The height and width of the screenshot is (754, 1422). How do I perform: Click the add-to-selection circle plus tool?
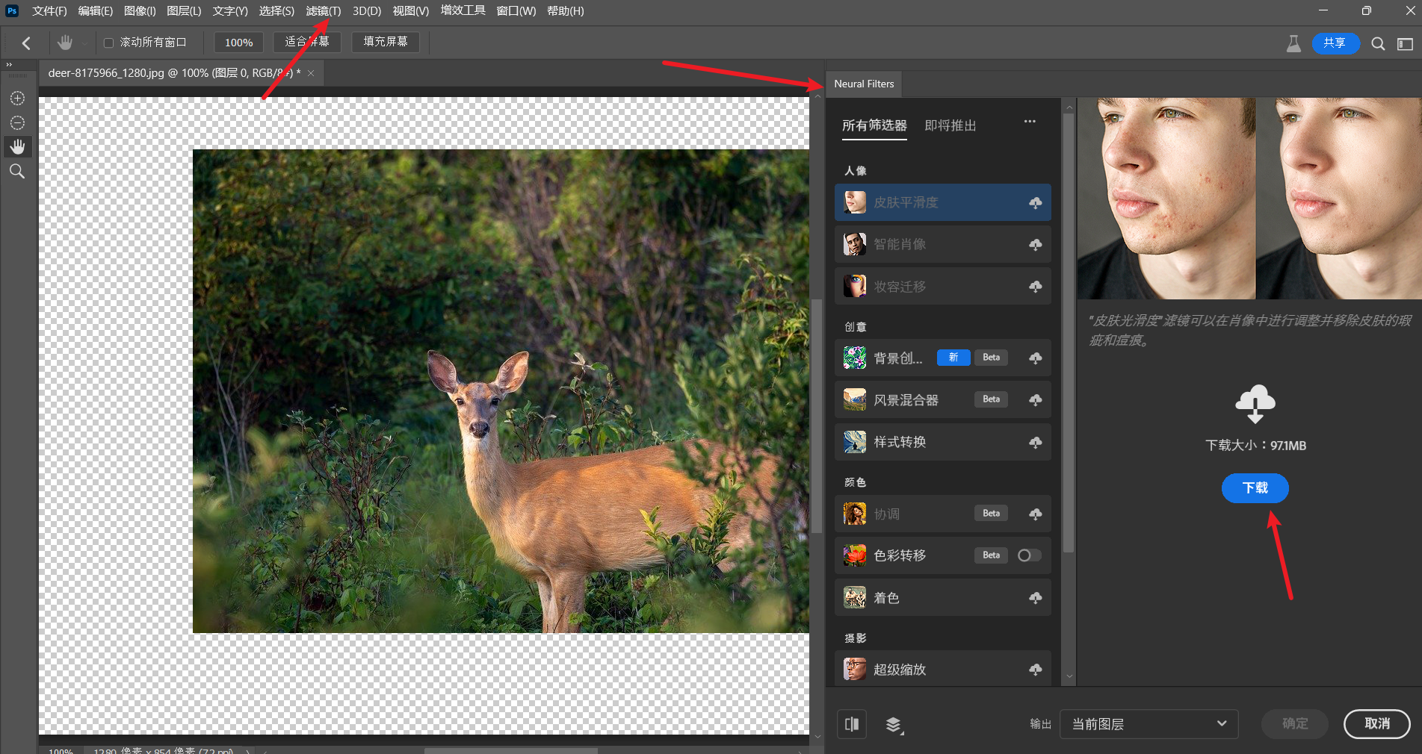point(17,99)
